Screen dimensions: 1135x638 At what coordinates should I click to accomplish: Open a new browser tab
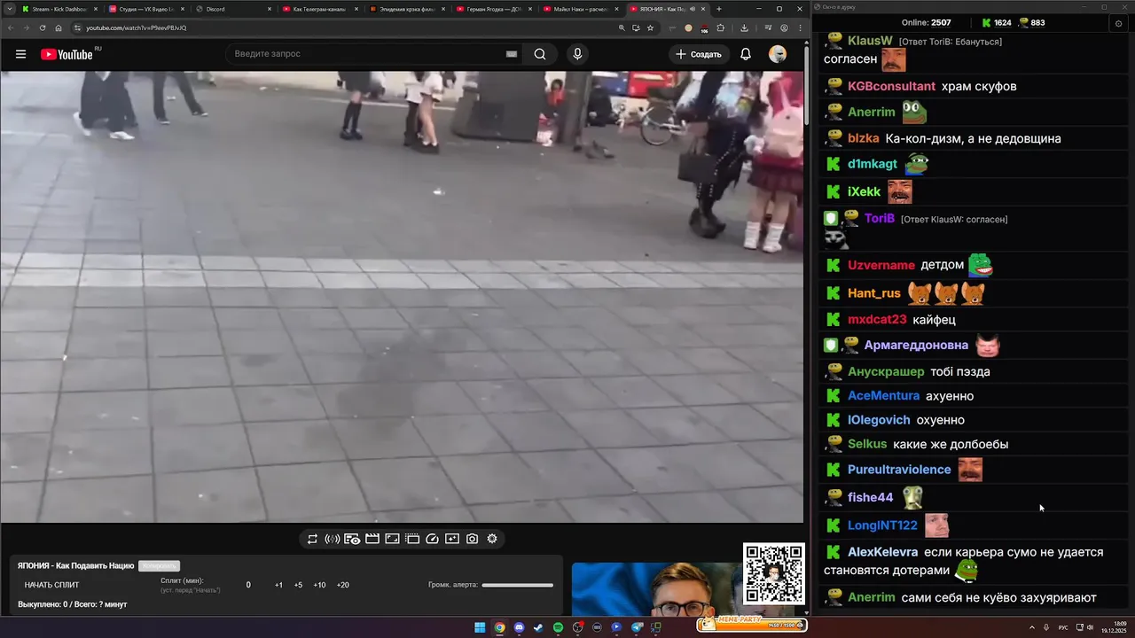(x=719, y=9)
